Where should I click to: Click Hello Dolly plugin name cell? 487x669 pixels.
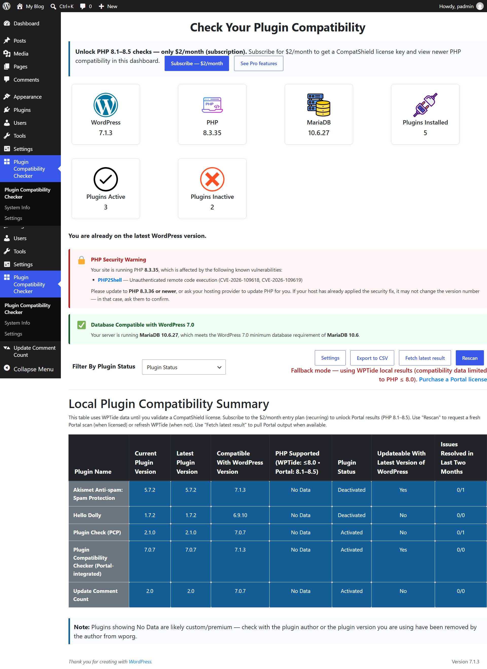coord(98,515)
